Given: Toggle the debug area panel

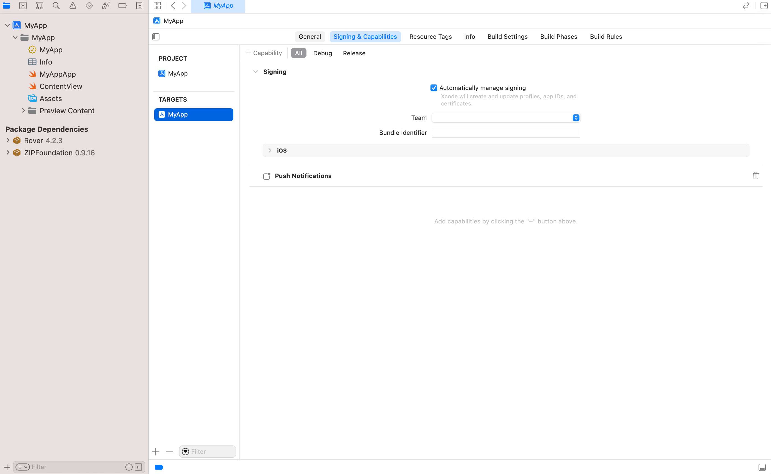Looking at the screenshot, I should click(762, 467).
